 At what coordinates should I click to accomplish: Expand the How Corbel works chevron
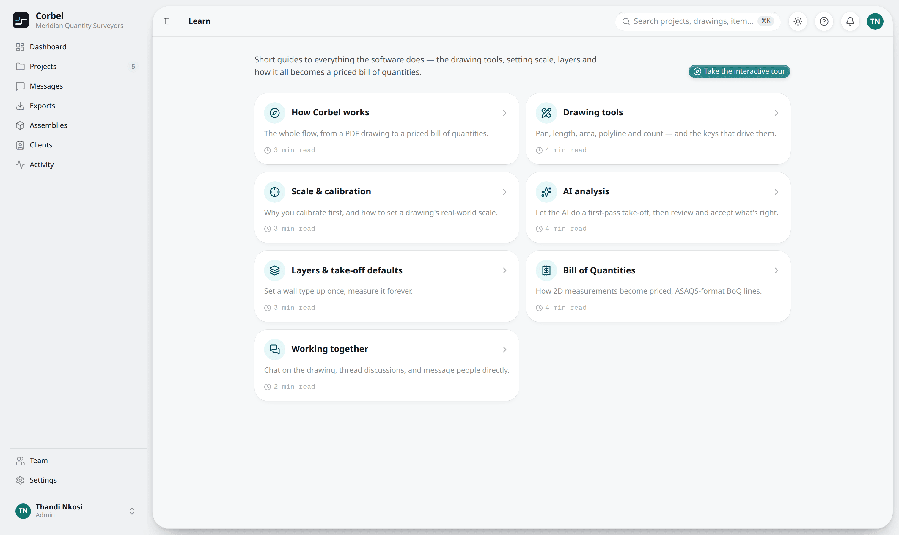point(504,113)
